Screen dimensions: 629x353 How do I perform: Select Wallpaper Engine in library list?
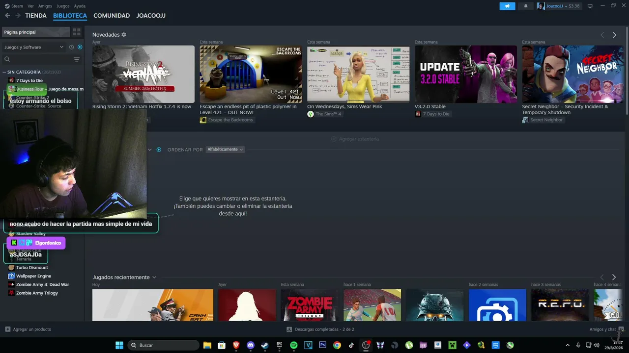[33, 276]
